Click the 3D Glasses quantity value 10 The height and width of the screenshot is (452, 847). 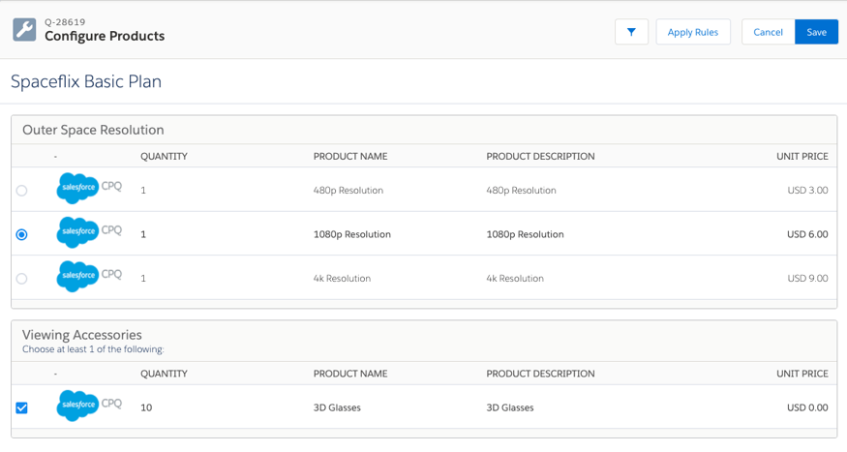click(146, 407)
